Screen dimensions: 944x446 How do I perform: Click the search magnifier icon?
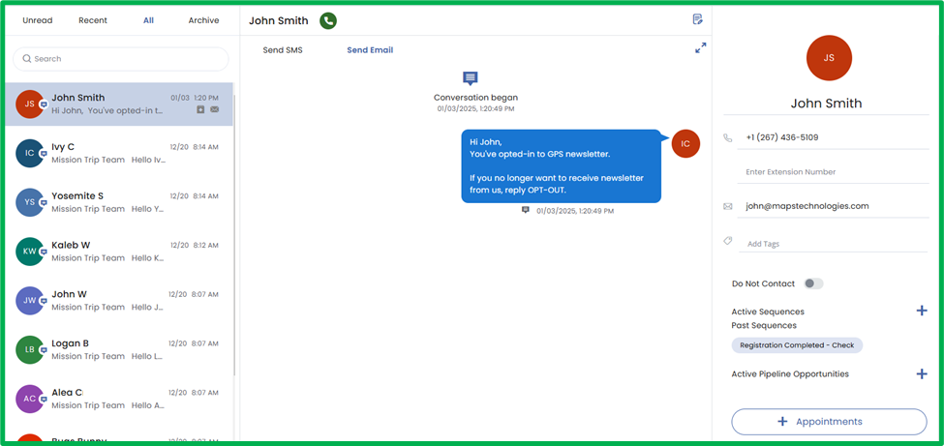[26, 58]
